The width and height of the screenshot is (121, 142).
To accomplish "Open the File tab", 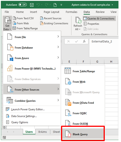I will point(7,12).
